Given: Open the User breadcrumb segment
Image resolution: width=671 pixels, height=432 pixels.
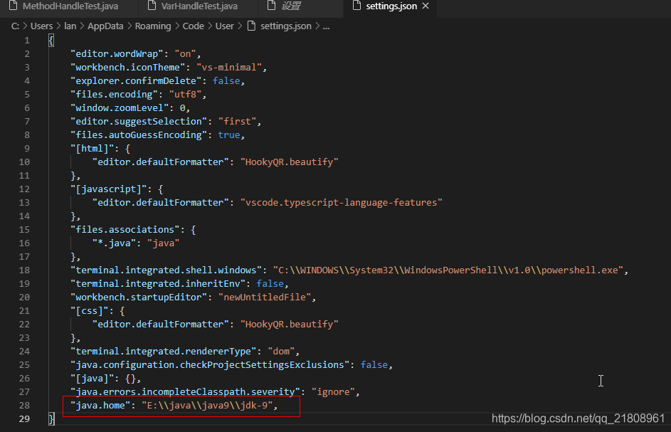Looking at the screenshot, I should pyautogui.click(x=224, y=26).
